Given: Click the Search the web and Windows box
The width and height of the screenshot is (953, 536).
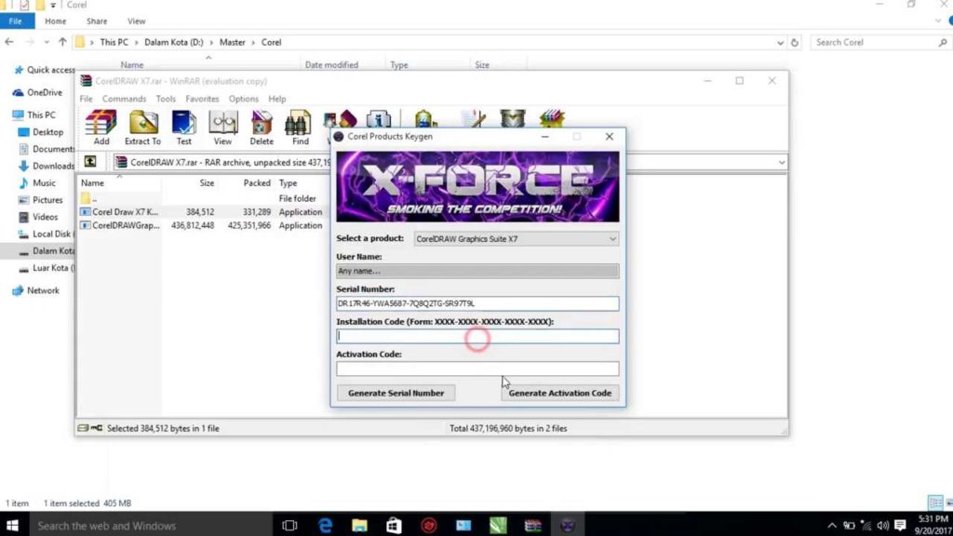Looking at the screenshot, I should (151, 525).
